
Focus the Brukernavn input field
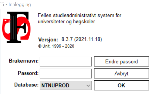pyautogui.click(x=66, y=62)
